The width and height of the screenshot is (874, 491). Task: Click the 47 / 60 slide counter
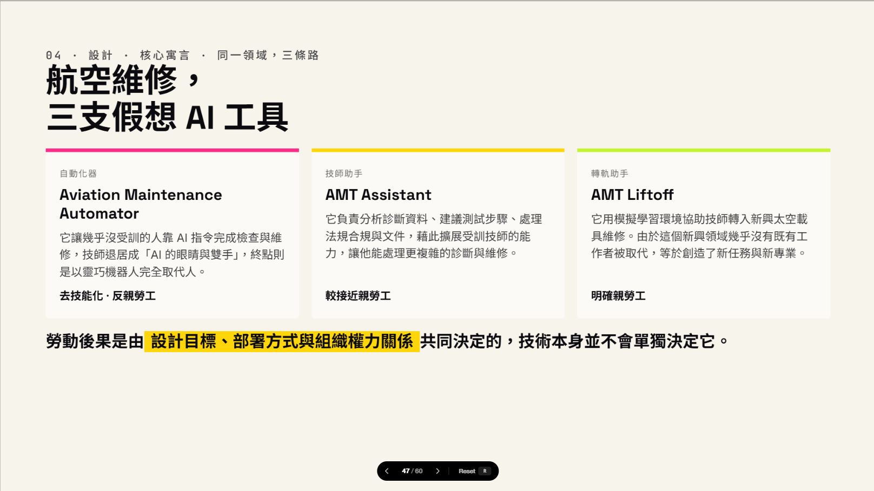[x=412, y=471]
